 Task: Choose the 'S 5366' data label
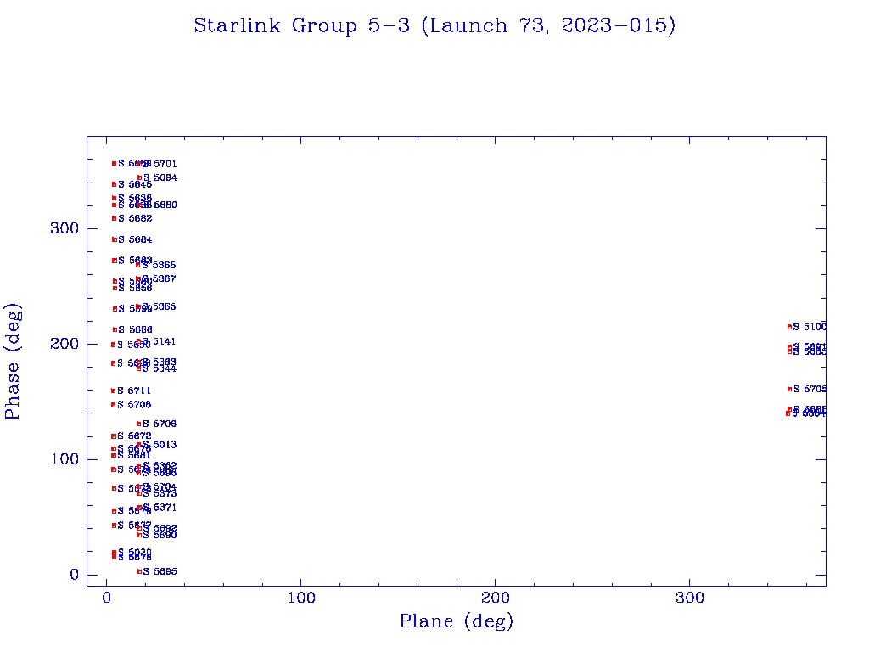pyautogui.click(x=159, y=266)
